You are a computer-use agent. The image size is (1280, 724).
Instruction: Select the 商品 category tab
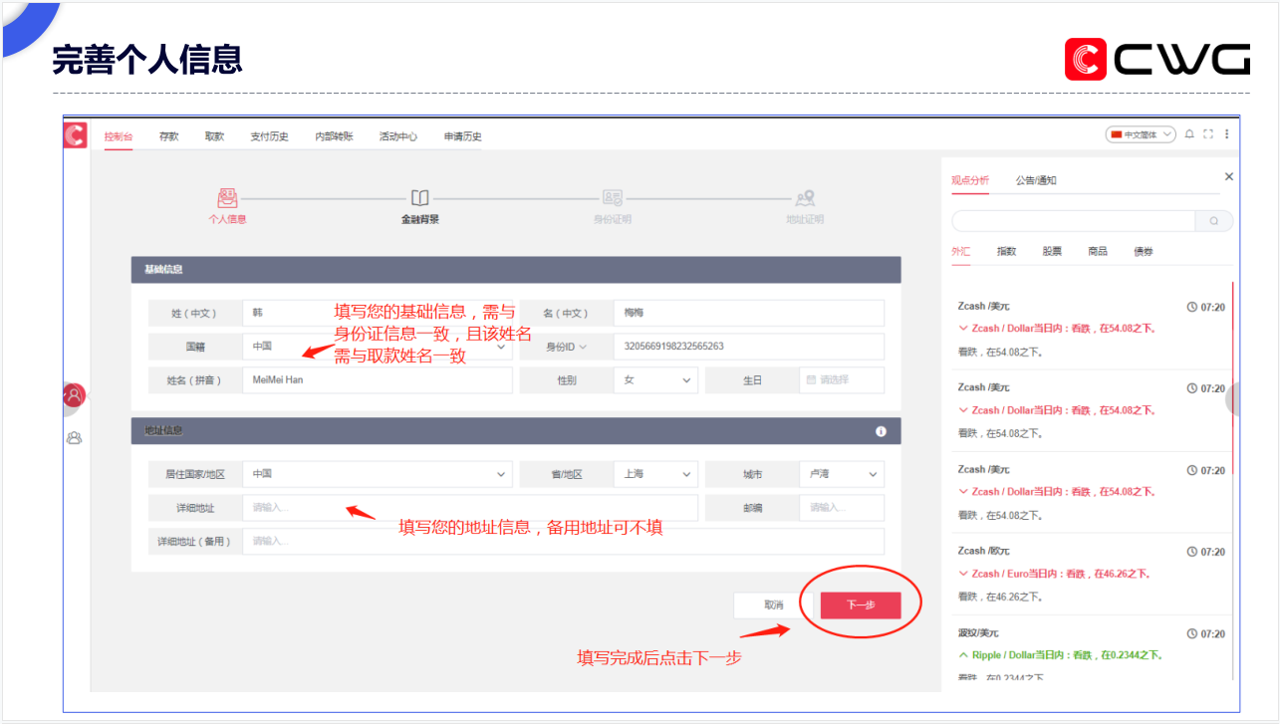pyautogui.click(x=1098, y=252)
